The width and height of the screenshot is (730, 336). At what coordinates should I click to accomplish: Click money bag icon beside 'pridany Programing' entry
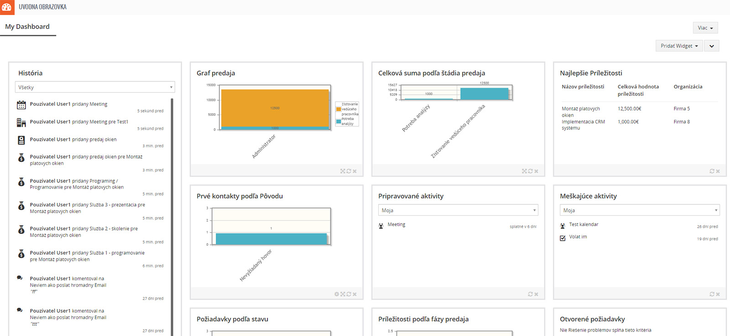(x=21, y=182)
